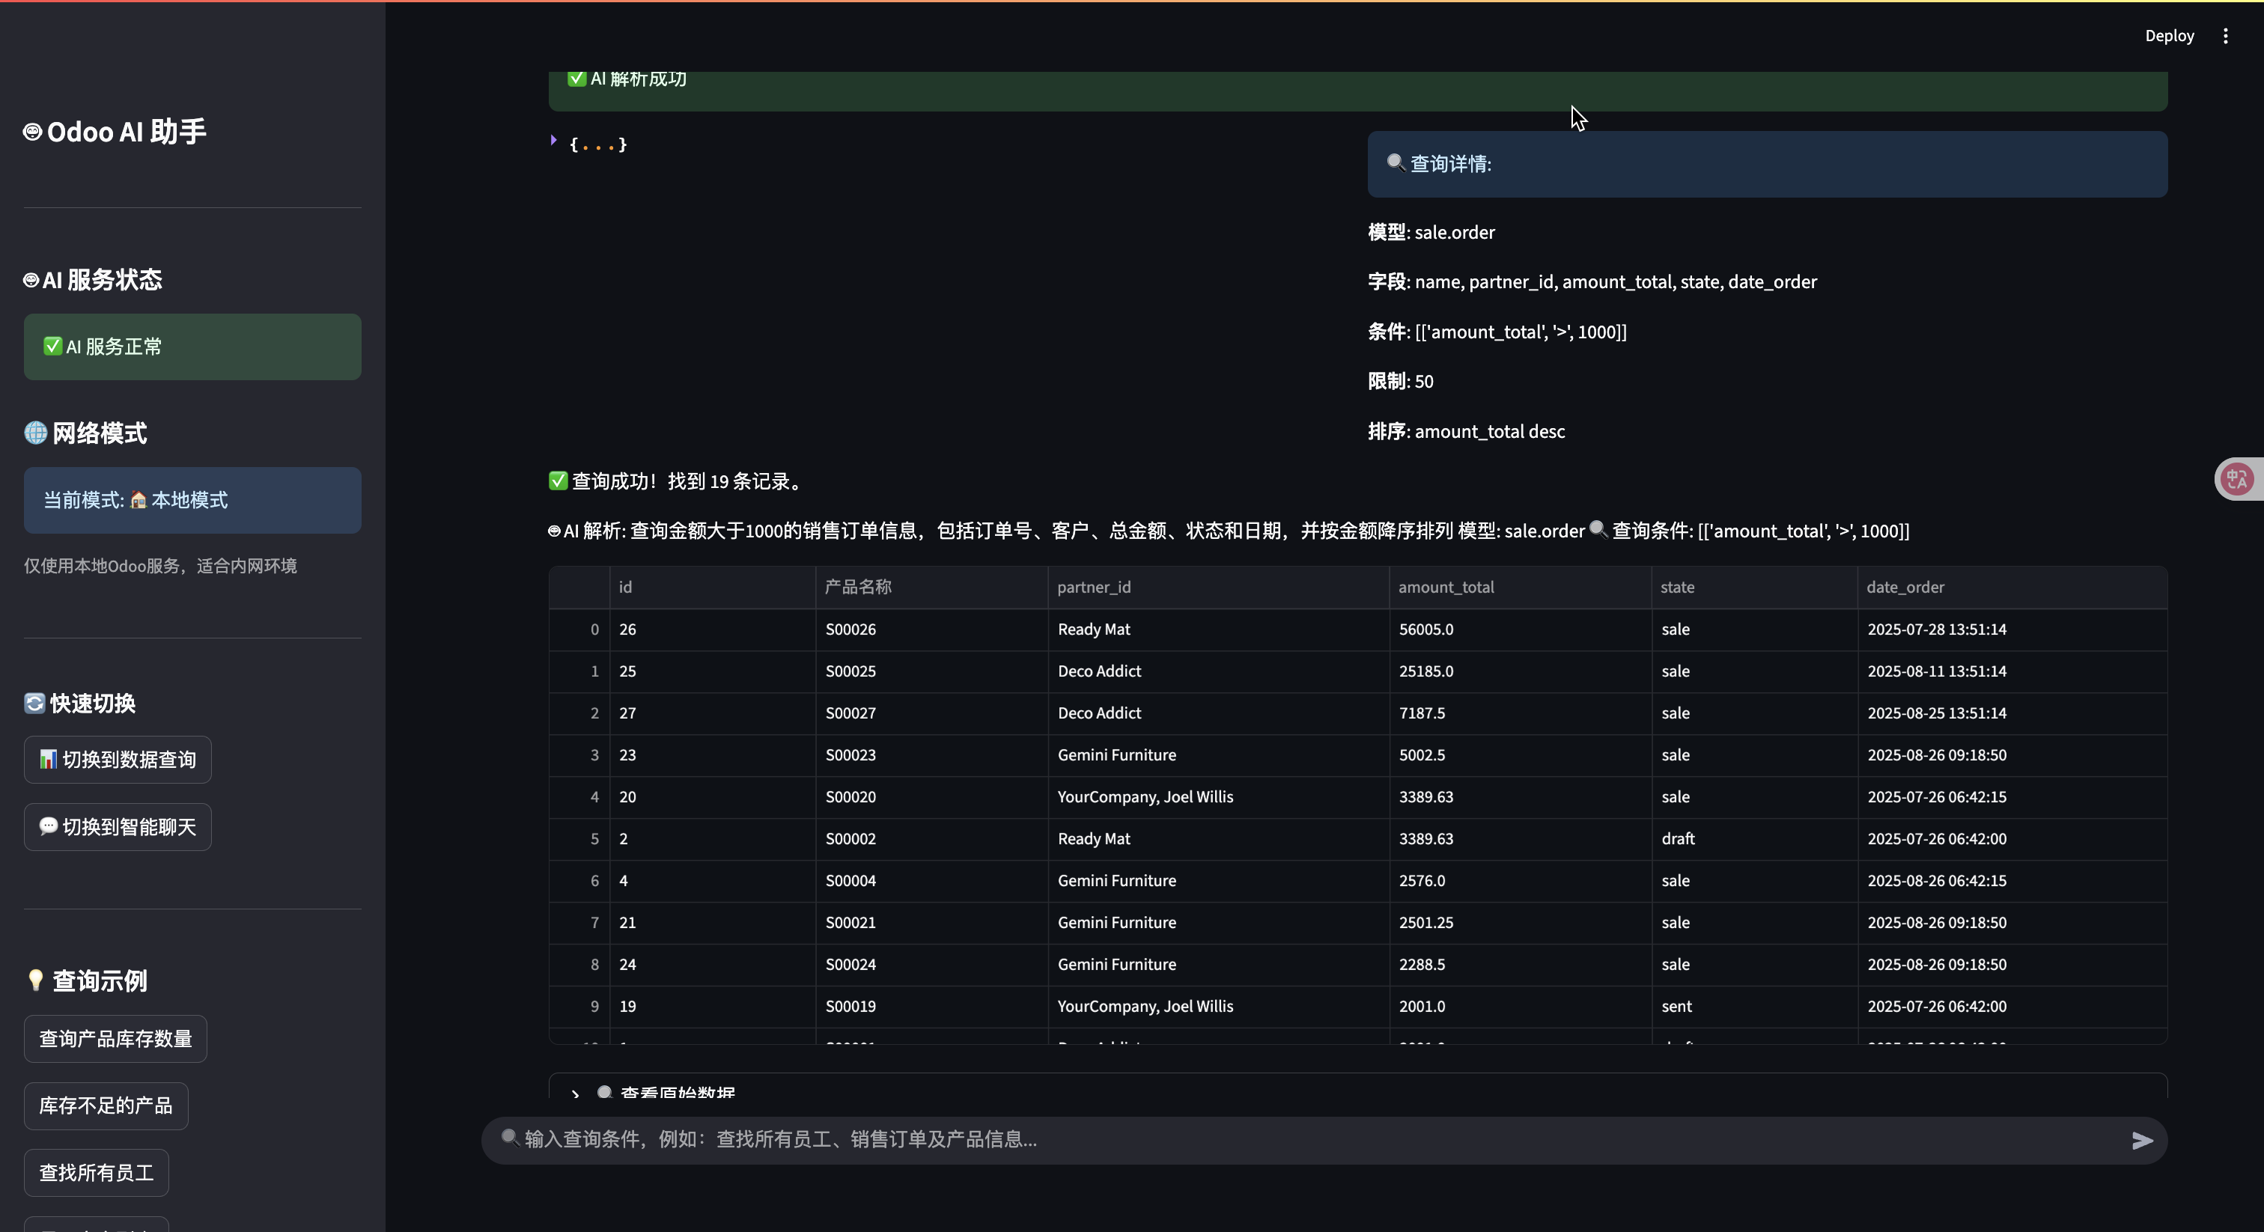Click the date_order column header
This screenshot has width=2264, height=1232.
1905,587
